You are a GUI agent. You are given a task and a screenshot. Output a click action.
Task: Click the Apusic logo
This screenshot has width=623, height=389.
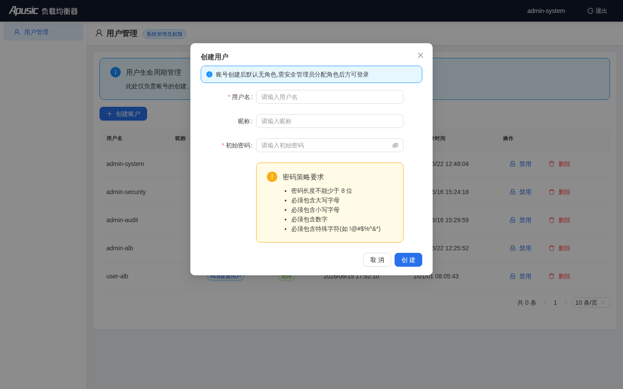coord(43,11)
